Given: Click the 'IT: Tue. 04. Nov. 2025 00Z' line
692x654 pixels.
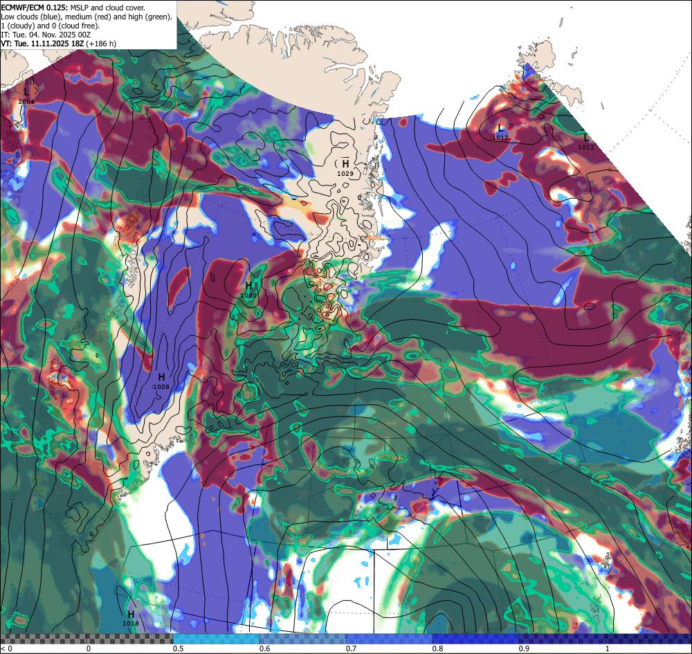Looking at the screenshot, I should [x=46, y=35].
